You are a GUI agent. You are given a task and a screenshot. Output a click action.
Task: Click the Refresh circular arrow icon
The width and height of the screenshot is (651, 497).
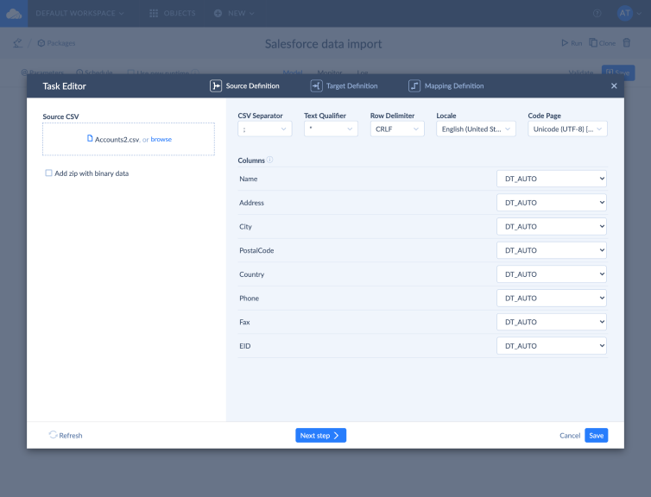pyautogui.click(x=53, y=435)
